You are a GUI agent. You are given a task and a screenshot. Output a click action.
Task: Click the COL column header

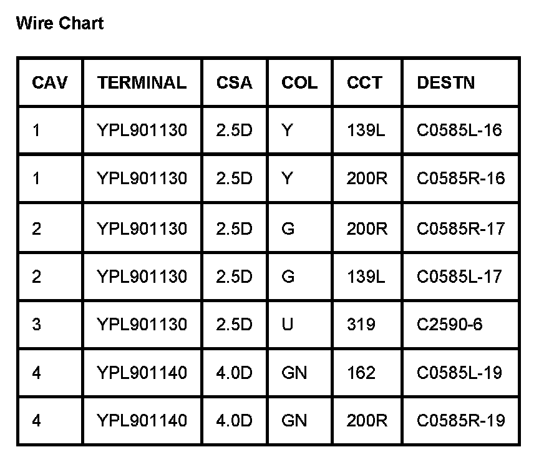click(x=299, y=82)
